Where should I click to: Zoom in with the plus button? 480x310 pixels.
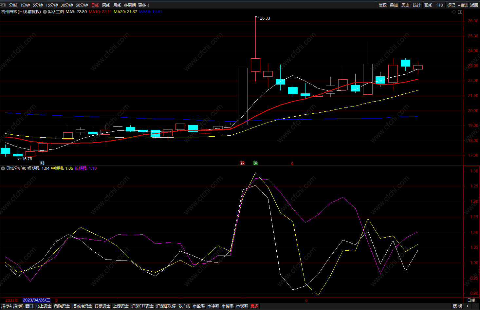(468, 306)
